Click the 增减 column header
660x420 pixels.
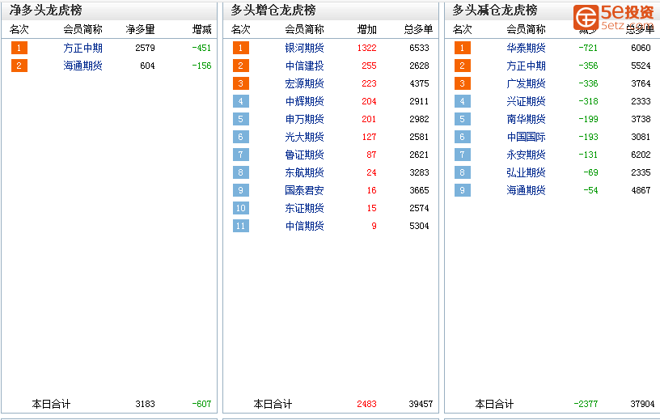201,29
